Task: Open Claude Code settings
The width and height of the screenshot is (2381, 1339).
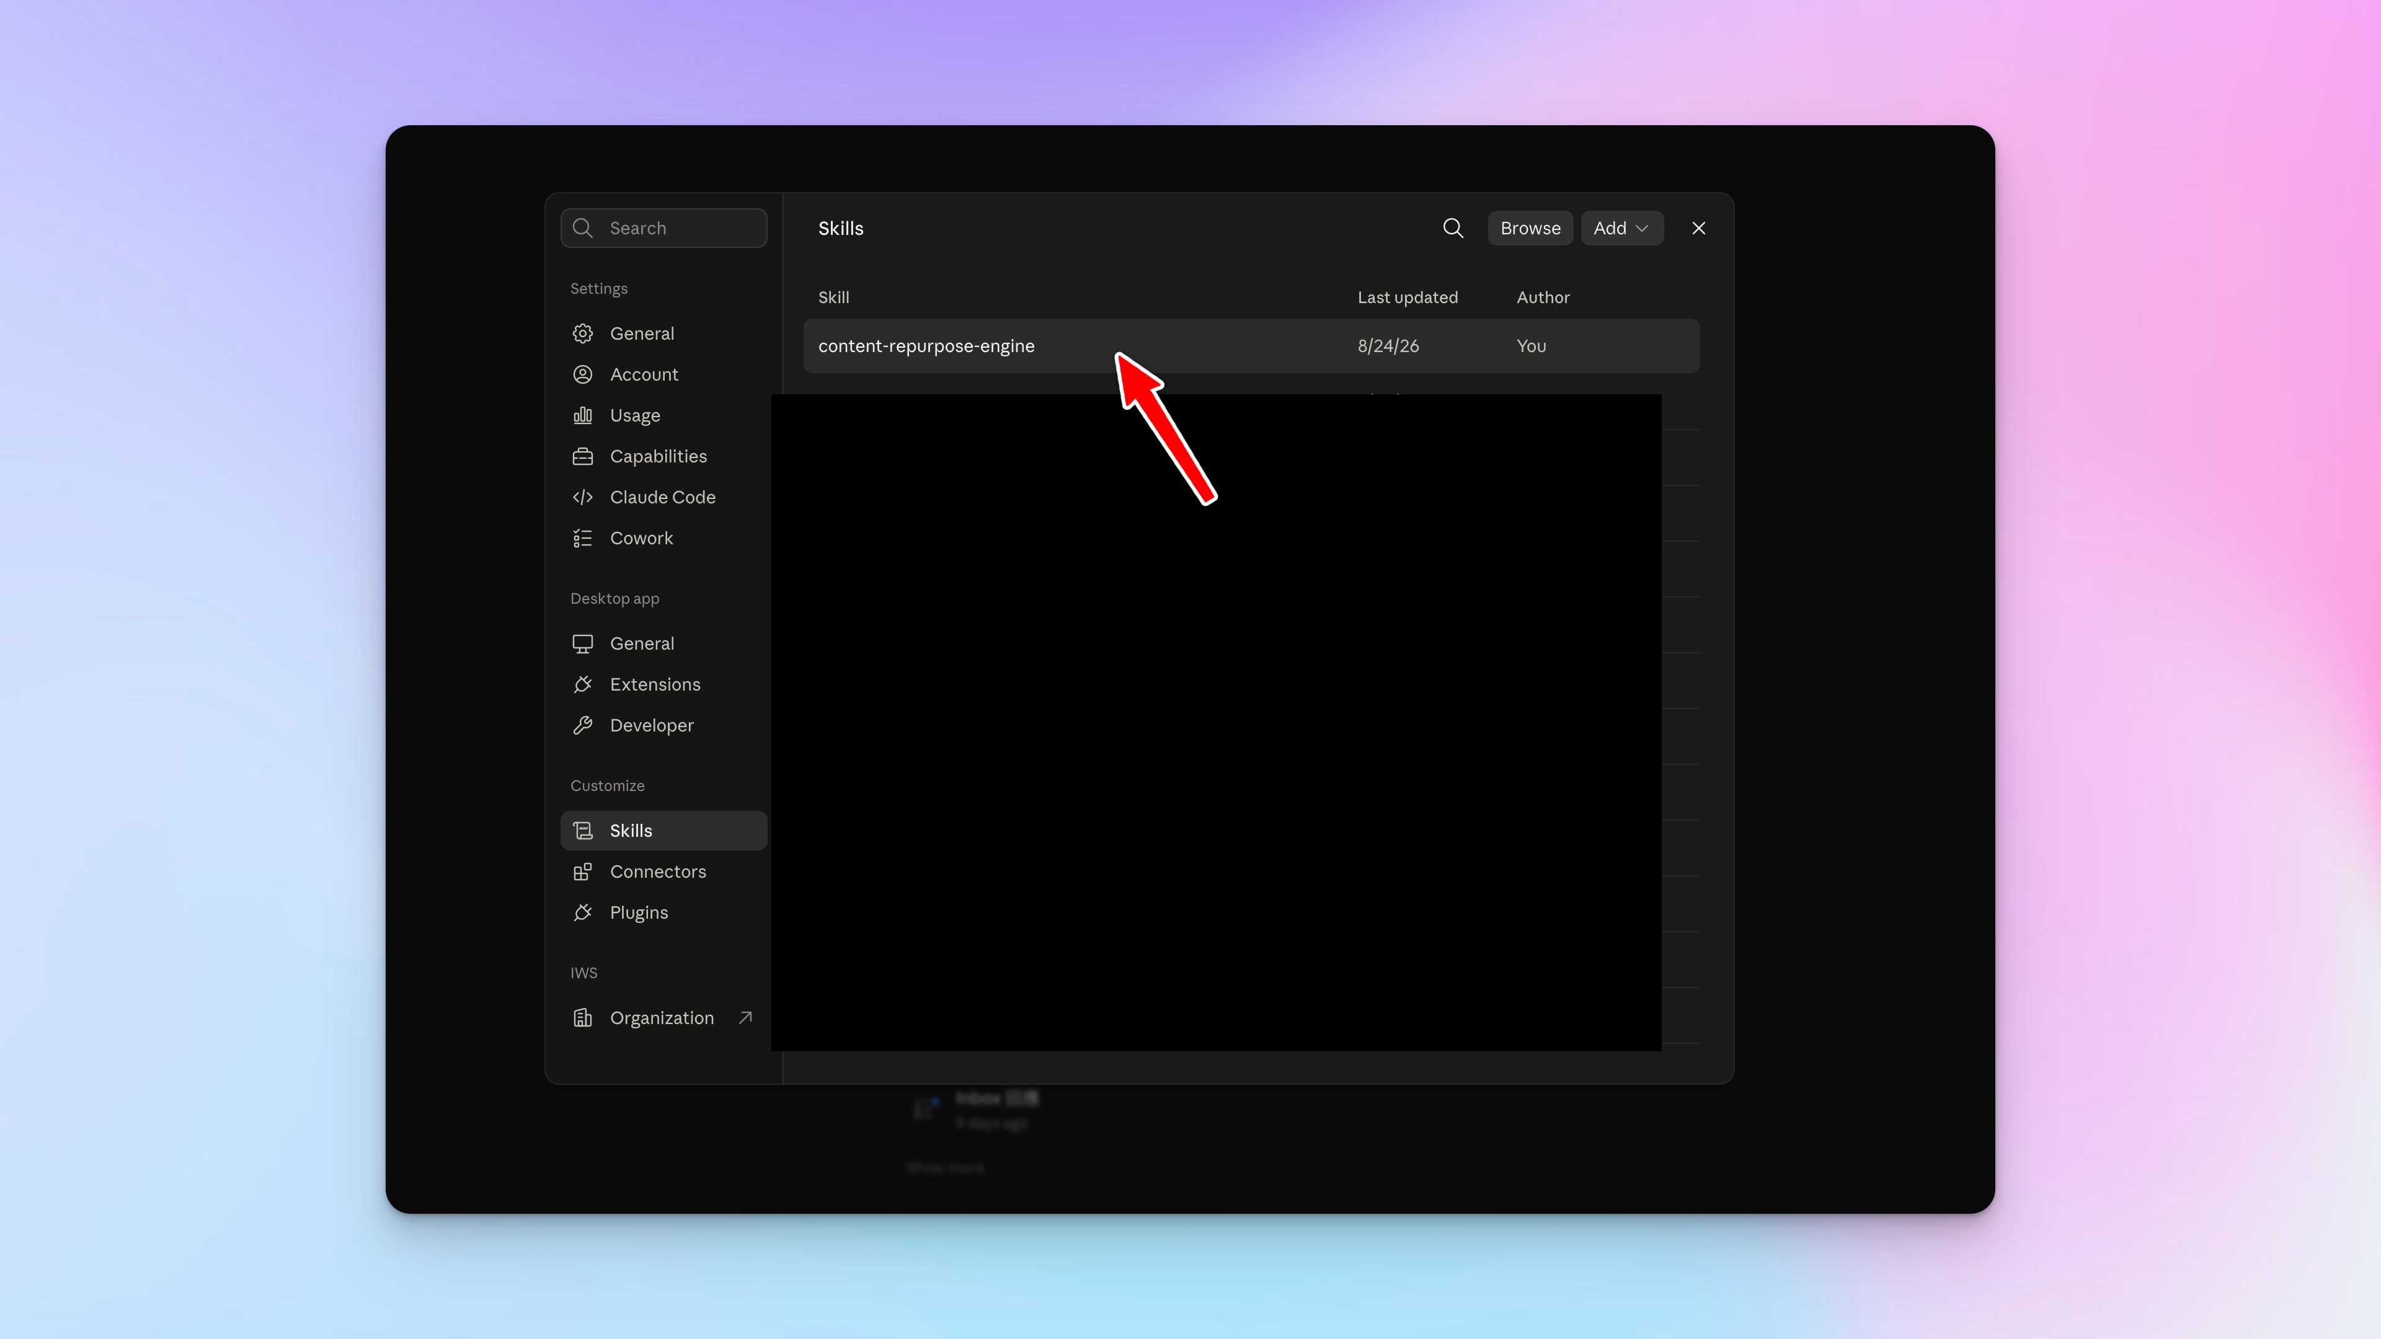Action: (662, 497)
